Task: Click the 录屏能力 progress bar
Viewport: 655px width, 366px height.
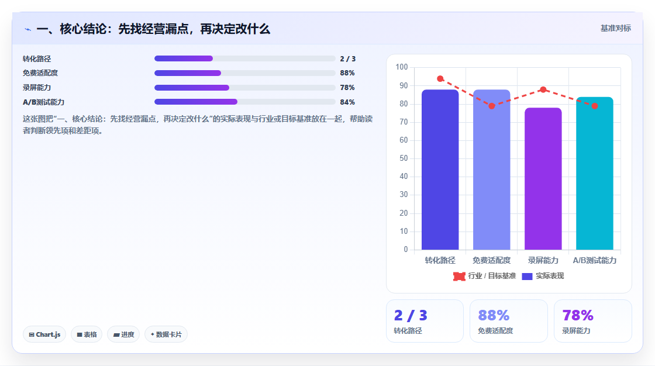Action: click(x=245, y=88)
